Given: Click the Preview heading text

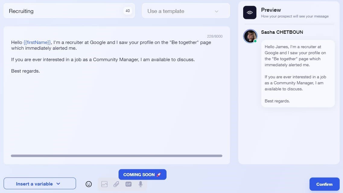Looking at the screenshot, I should [271, 10].
